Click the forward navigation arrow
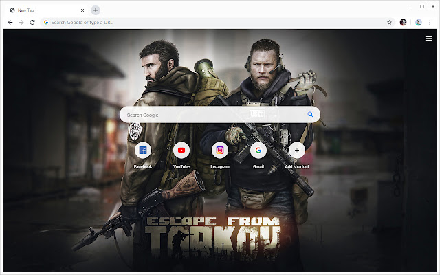 pos(21,23)
